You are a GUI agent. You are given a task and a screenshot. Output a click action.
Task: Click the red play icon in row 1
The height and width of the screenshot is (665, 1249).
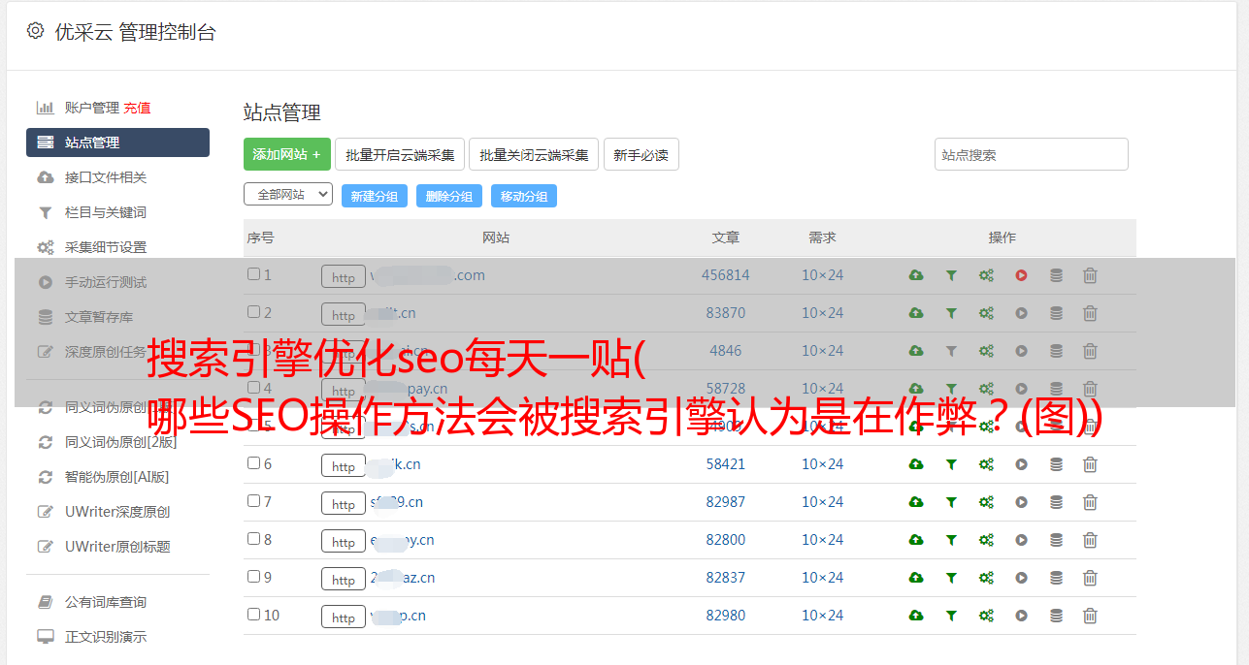pyautogui.click(x=1021, y=275)
